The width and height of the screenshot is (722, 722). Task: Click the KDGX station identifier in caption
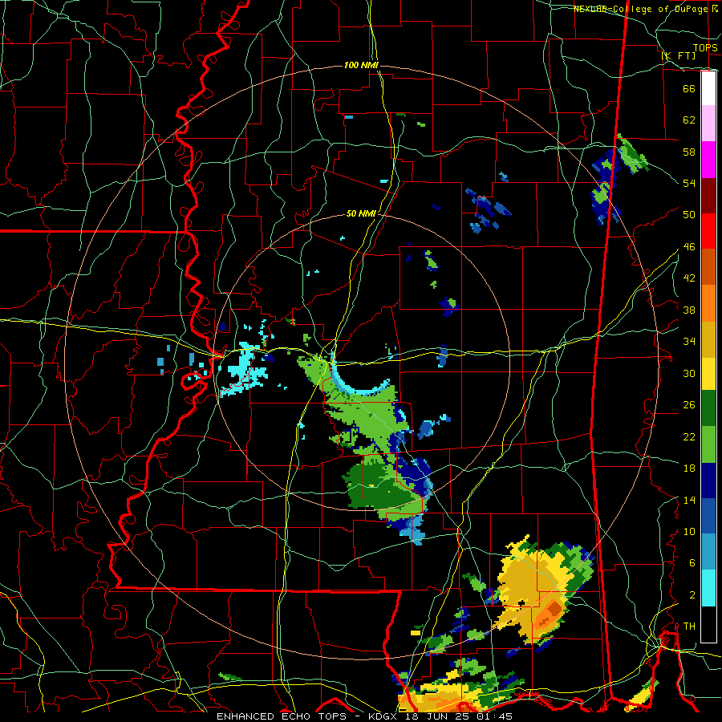point(384,716)
